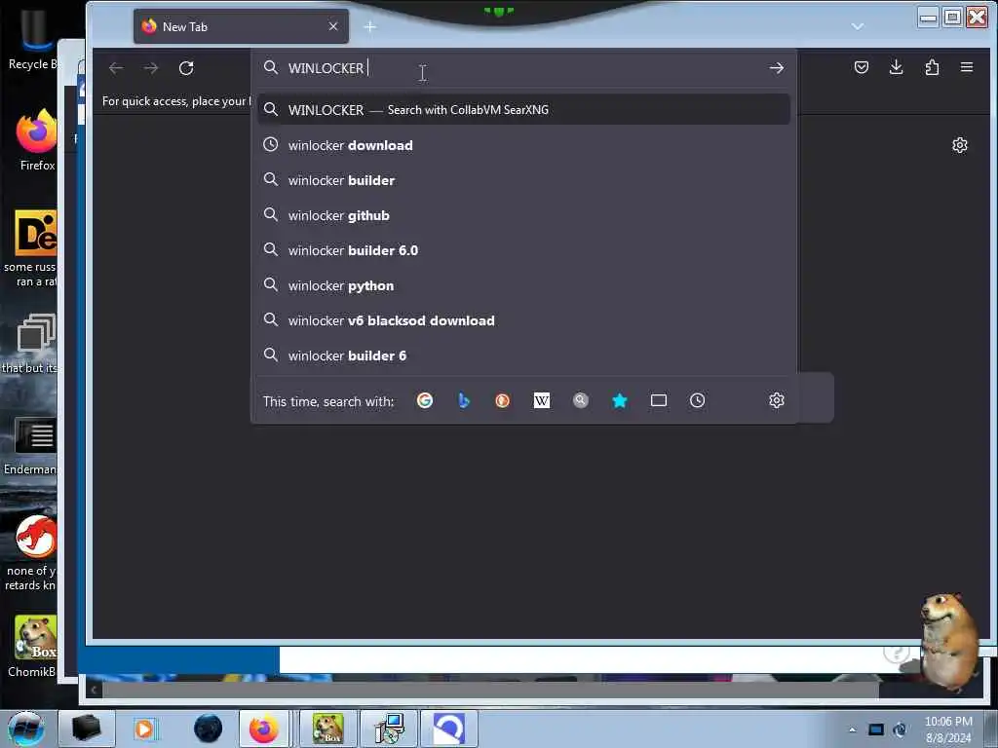Open the media player taskbar icon
998x748 pixels.
(144, 729)
